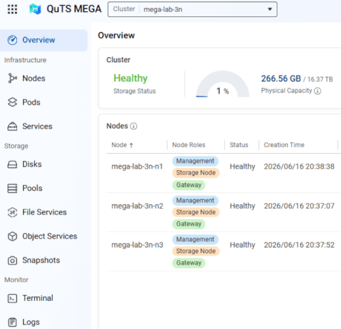Click the 16.37 TB total capacity text
The height and width of the screenshot is (329, 341).
click(320, 79)
